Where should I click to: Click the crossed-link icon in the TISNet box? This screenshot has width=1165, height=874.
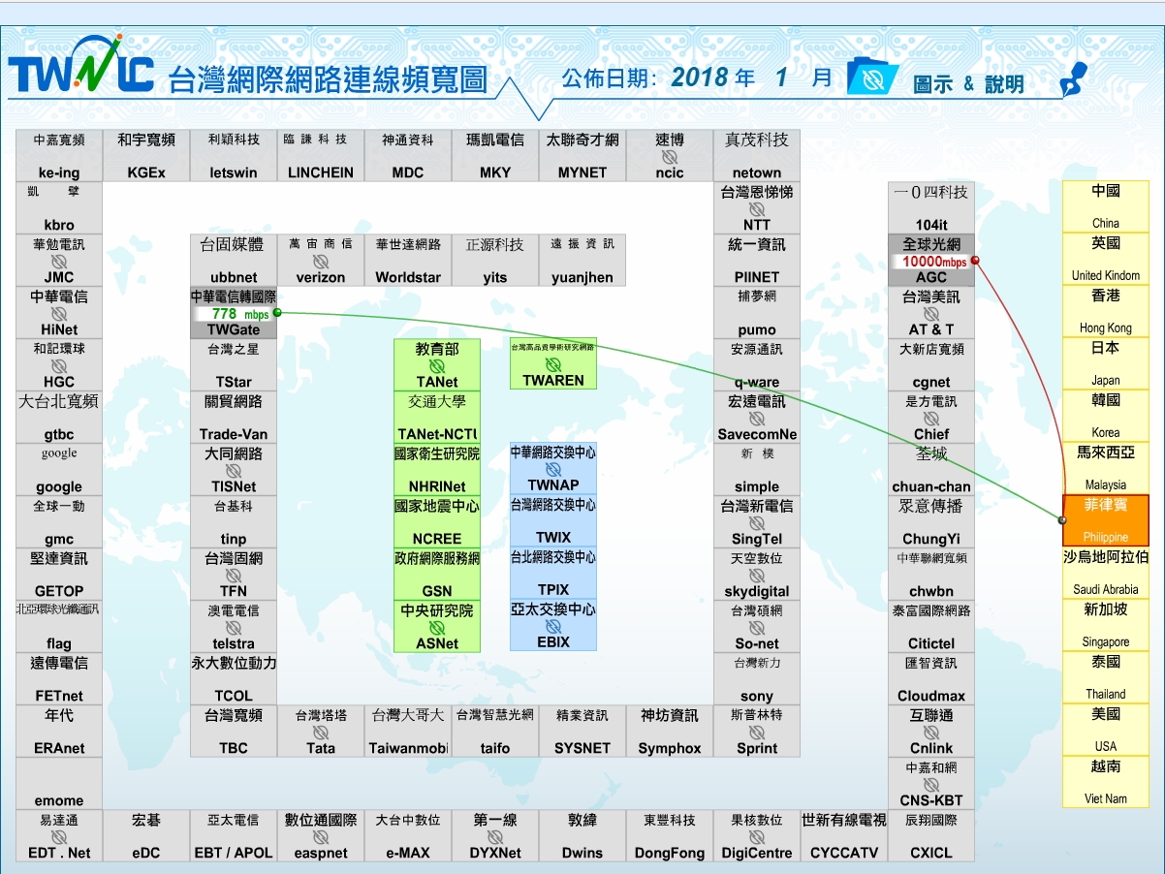pyautogui.click(x=234, y=471)
